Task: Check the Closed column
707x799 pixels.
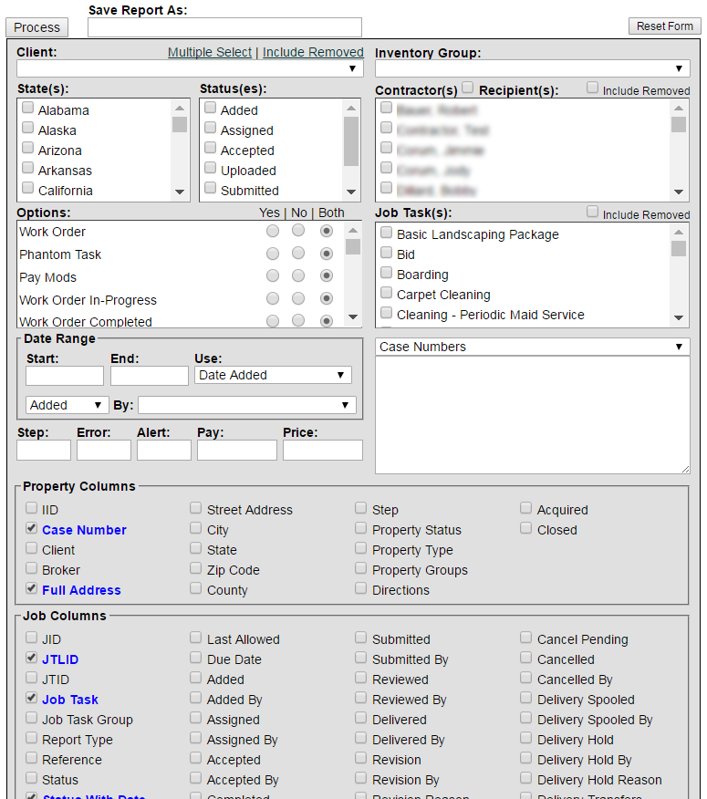Action: click(x=526, y=528)
